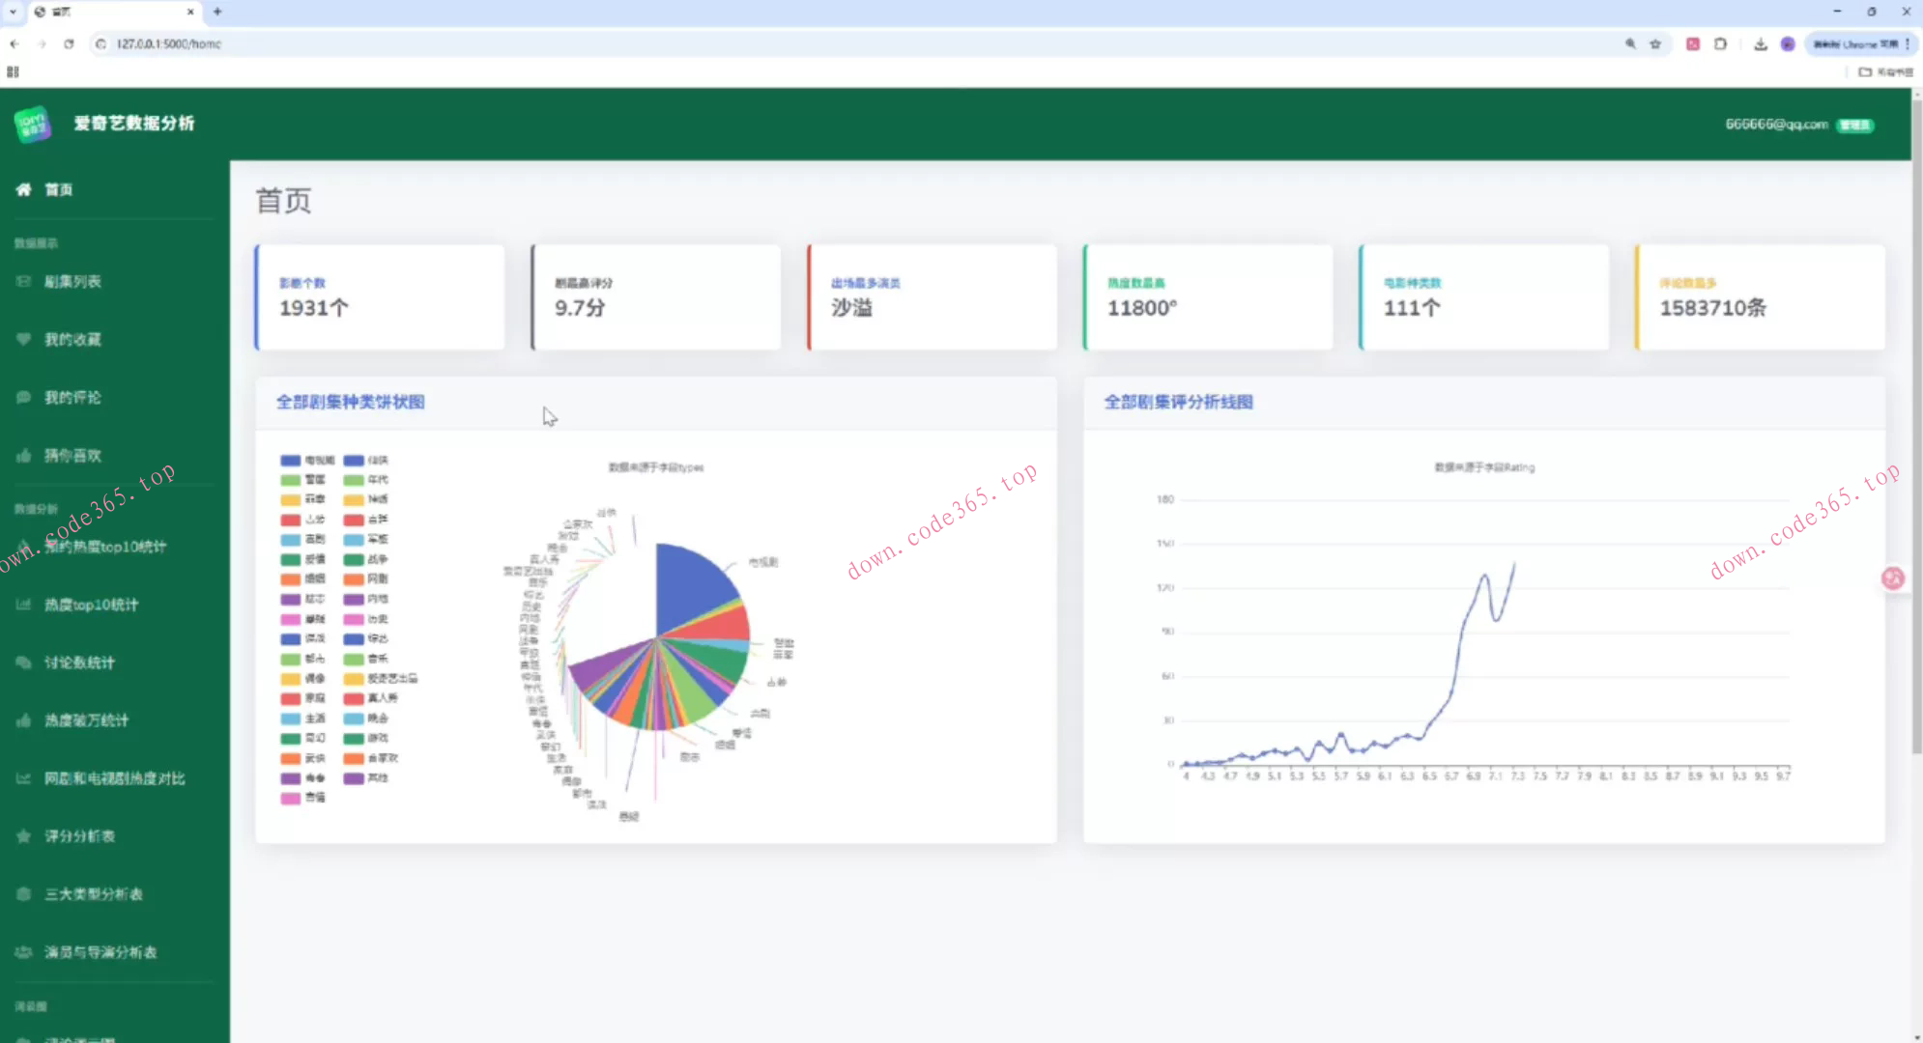Bookmark this page with the star icon
This screenshot has width=1923, height=1043.
[x=1655, y=43]
